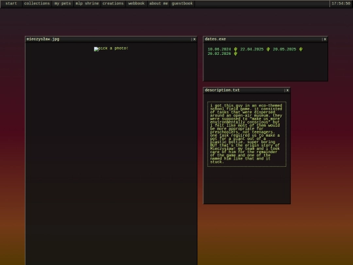Screen dimensions: 353x265
Task: Open the start menu in the top bar
Action: tap(11, 4)
